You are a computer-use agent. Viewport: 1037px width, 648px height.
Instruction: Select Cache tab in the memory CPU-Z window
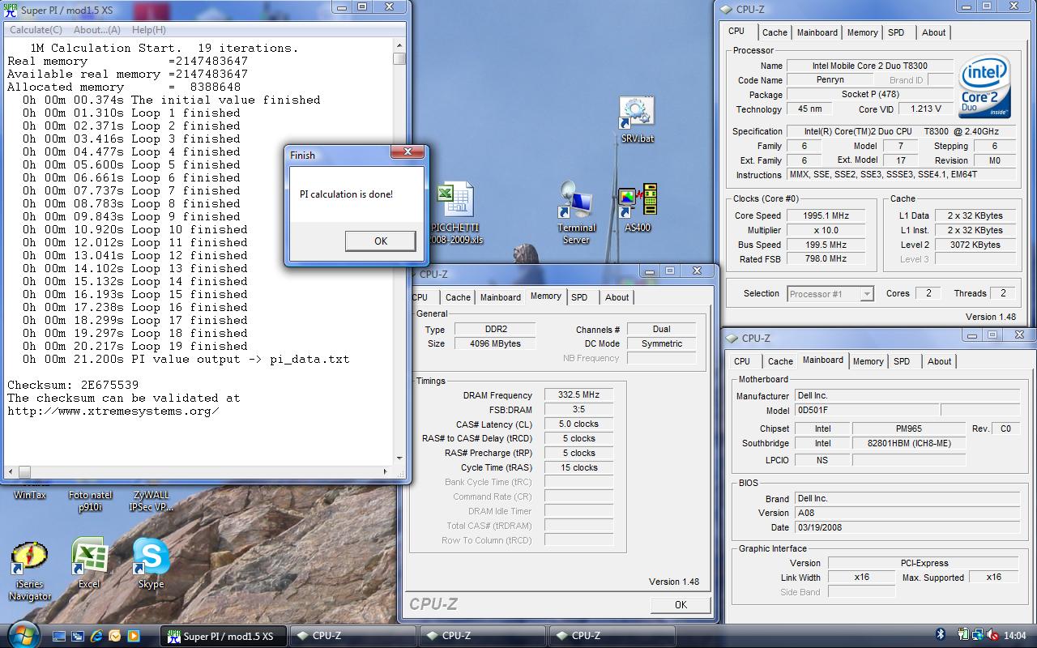point(458,297)
